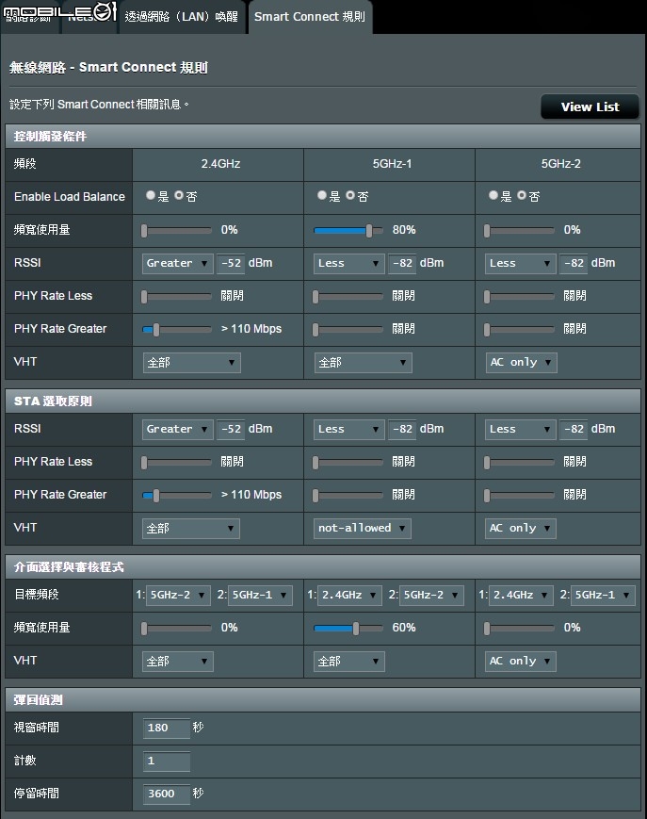Open 5GHz-1 second target band 5GHz-2 dropdown
Screen dimensions: 647x819
point(431,596)
